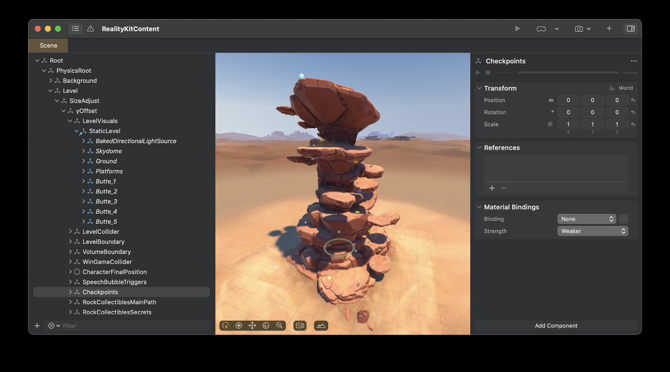Click the Add Component button
The image size is (670, 372).
[556, 326]
